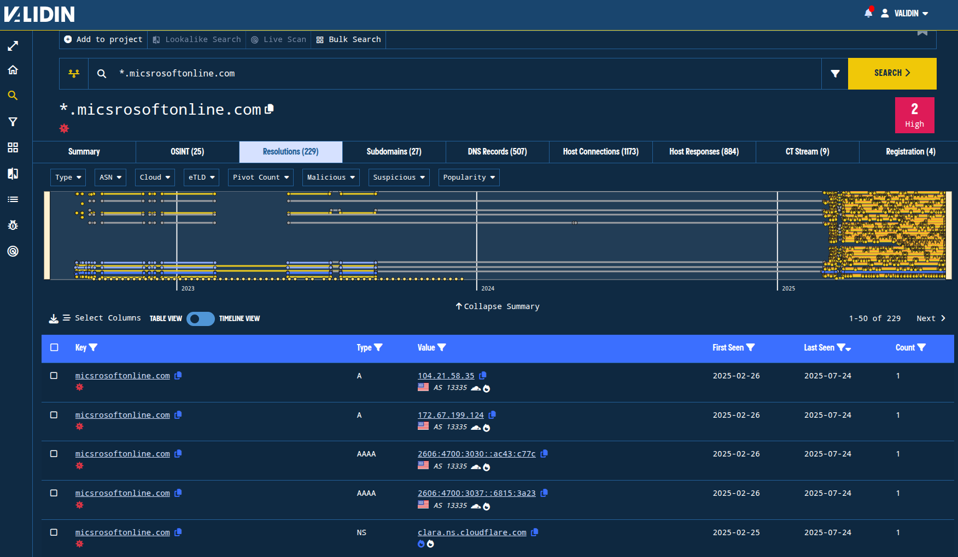
Task: Switch to the OSINT (25) tab
Action: pos(188,152)
